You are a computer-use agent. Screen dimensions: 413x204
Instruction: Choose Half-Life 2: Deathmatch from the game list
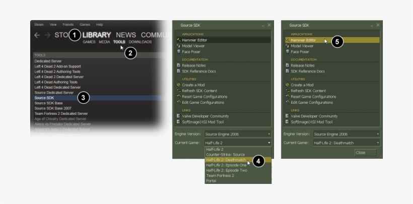[x=238, y=160]
